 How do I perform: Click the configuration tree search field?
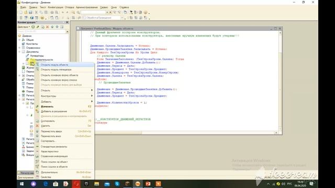41,31
